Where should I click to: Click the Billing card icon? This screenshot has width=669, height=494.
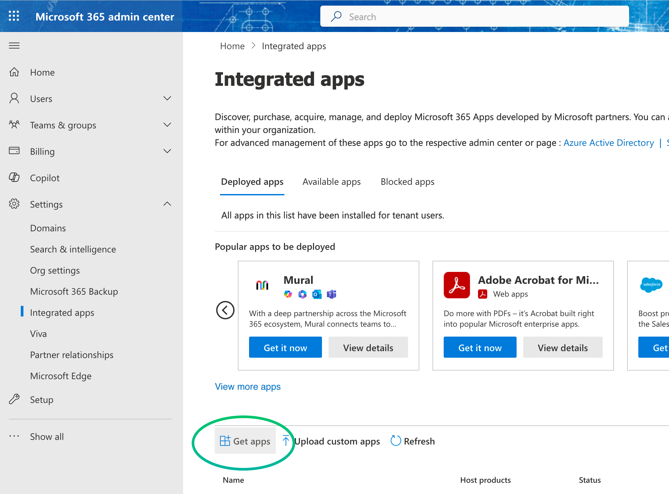click(x=14, y=151)
